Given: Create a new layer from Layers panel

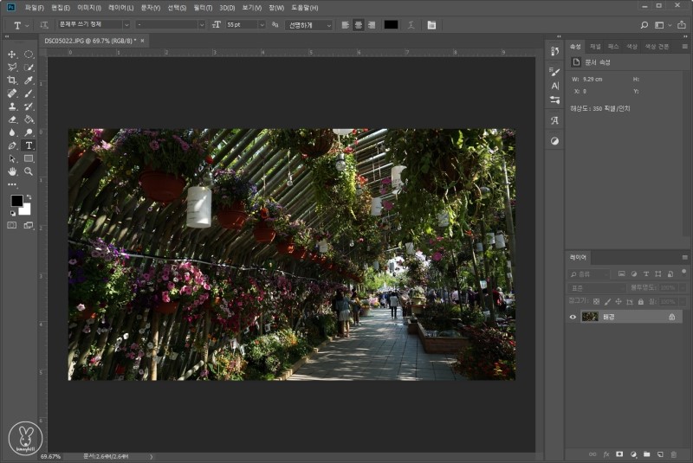Looking at the screenshot, I should point(660,453).
